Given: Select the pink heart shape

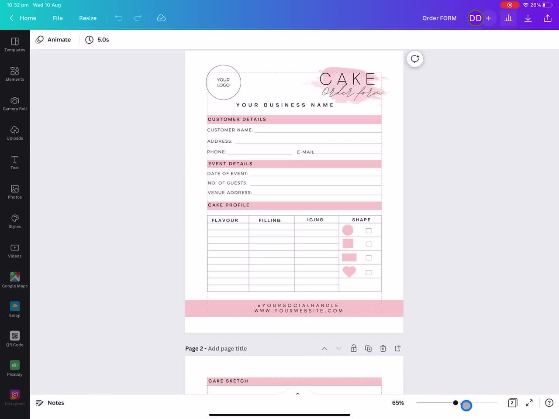Looking at the screenshot, I should pyautogui.click(x=349, y=271).
